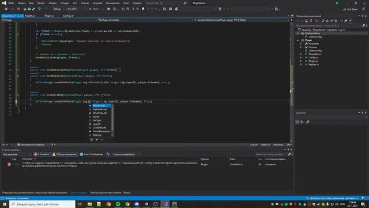
Task: Click Add to source control in status bar
Action: tap(333, 198)
